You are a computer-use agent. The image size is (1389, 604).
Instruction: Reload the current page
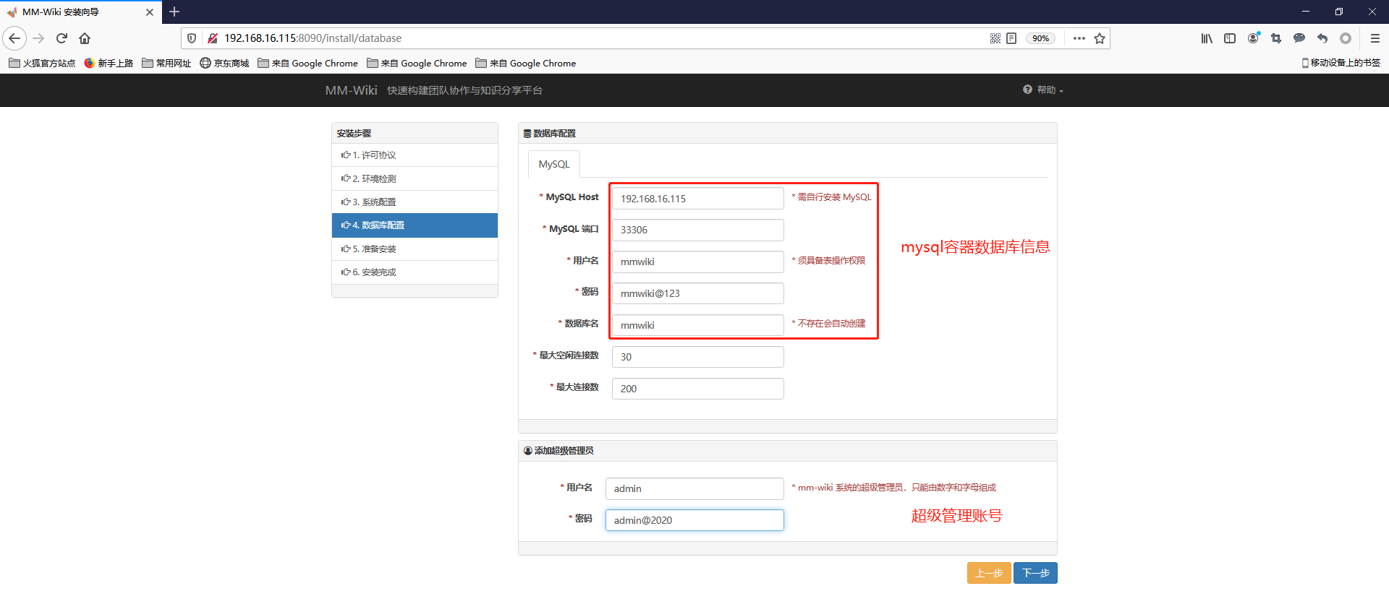click(x=62, y=38)
